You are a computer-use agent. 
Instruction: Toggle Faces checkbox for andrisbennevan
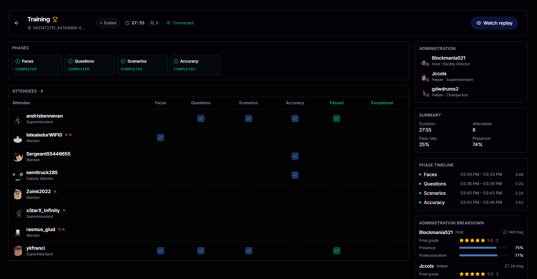coord(161,119)
